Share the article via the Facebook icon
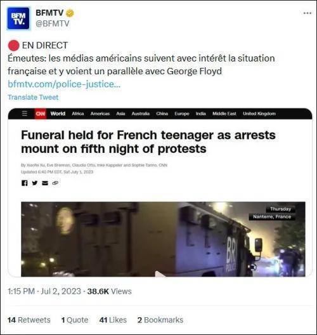This screenshot has width=317, height=335. pyautogui.click(x=24, y=183)
